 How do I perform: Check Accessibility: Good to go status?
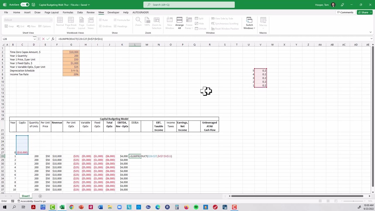pyautogui.click(x=32, y=201)
